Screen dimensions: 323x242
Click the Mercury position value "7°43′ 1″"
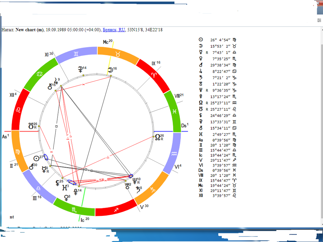[222, 53]
